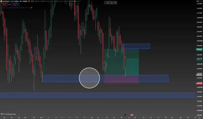Select the wide blue support band at chart bottom

pyautogui.click(x=98, y=95)
